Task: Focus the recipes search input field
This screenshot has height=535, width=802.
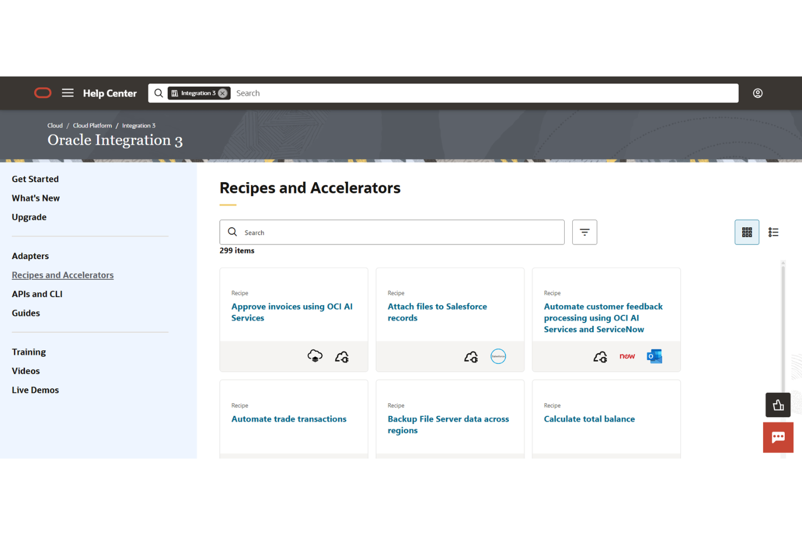Action: point(392,232)
